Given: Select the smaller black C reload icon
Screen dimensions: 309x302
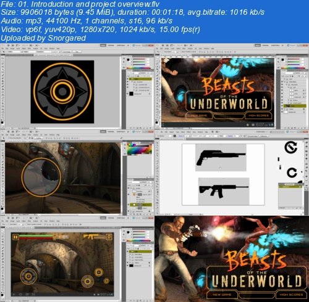Looking at the screenshot, I should point(292,173).
